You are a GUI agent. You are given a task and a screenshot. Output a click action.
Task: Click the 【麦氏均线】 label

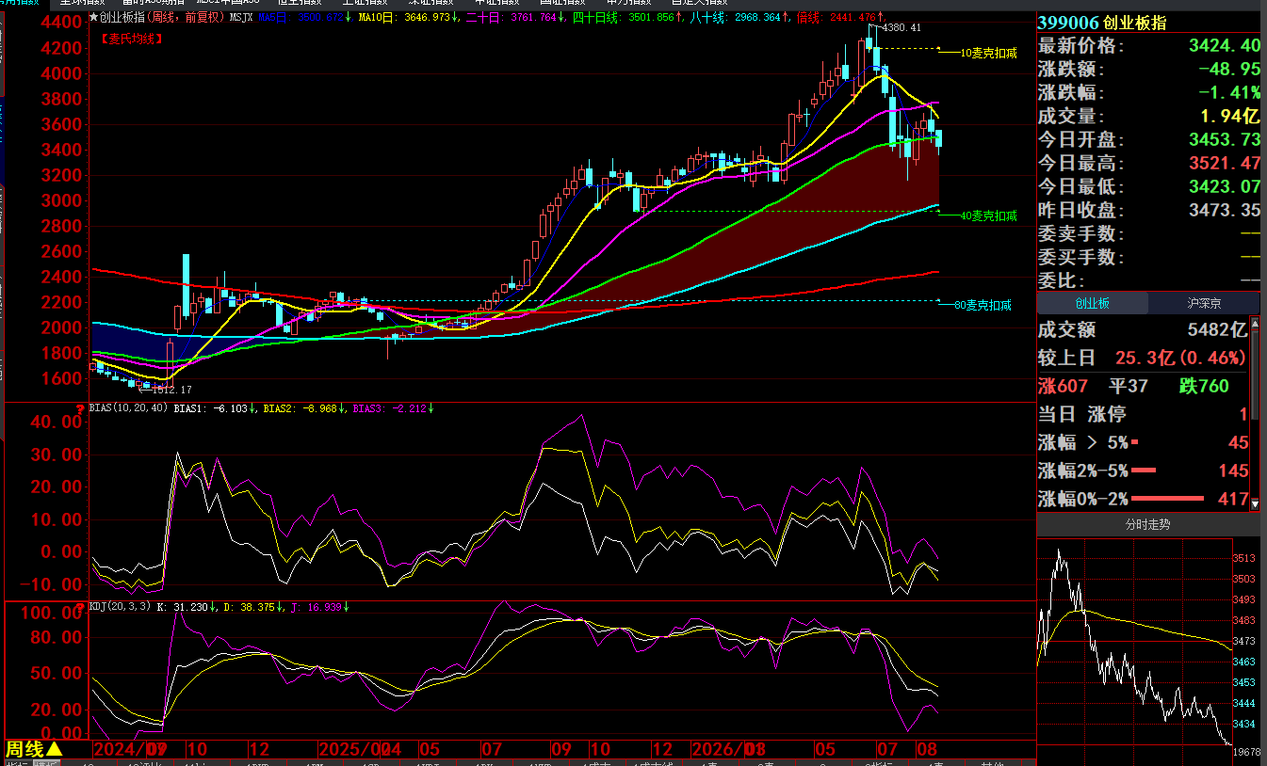pos(132,39)
